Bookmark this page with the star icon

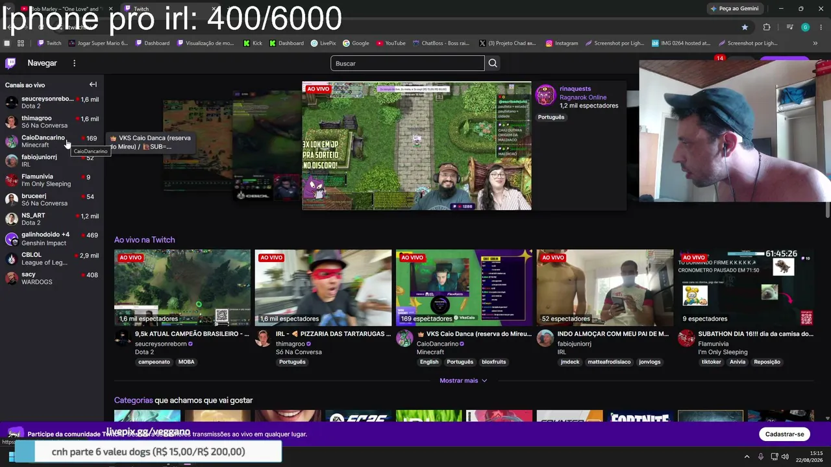coord(745,27)
